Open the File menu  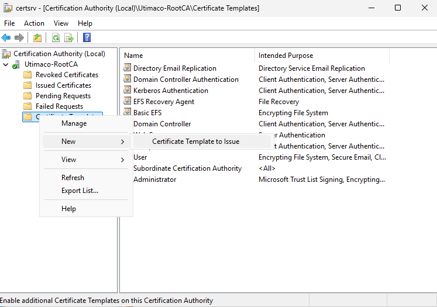pos(9,23)
